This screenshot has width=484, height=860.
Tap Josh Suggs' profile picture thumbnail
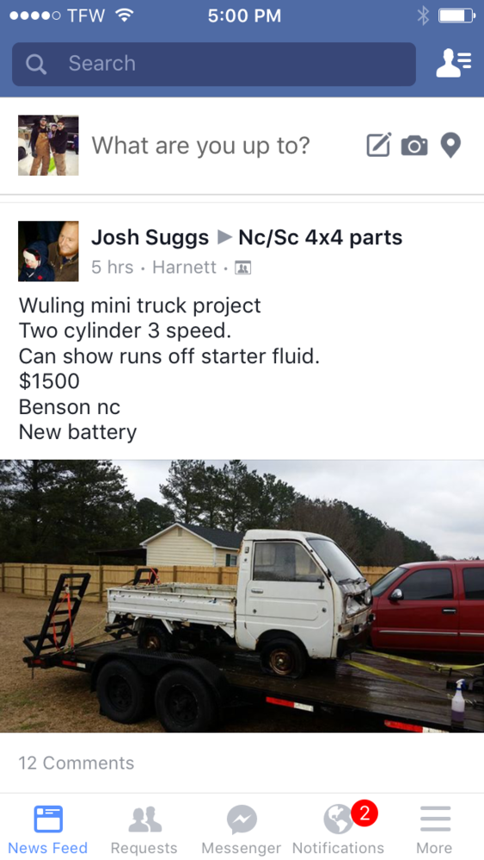point(48,251)
